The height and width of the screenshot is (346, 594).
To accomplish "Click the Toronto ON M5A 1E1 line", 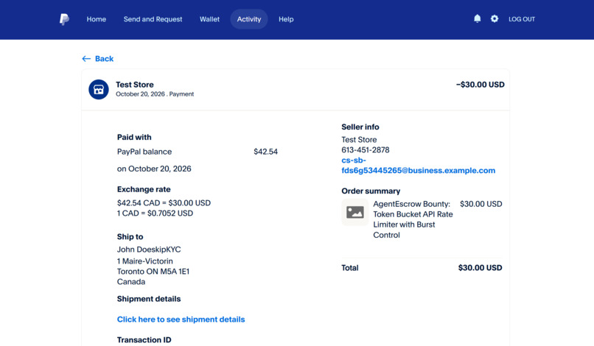I will point(153,272).
